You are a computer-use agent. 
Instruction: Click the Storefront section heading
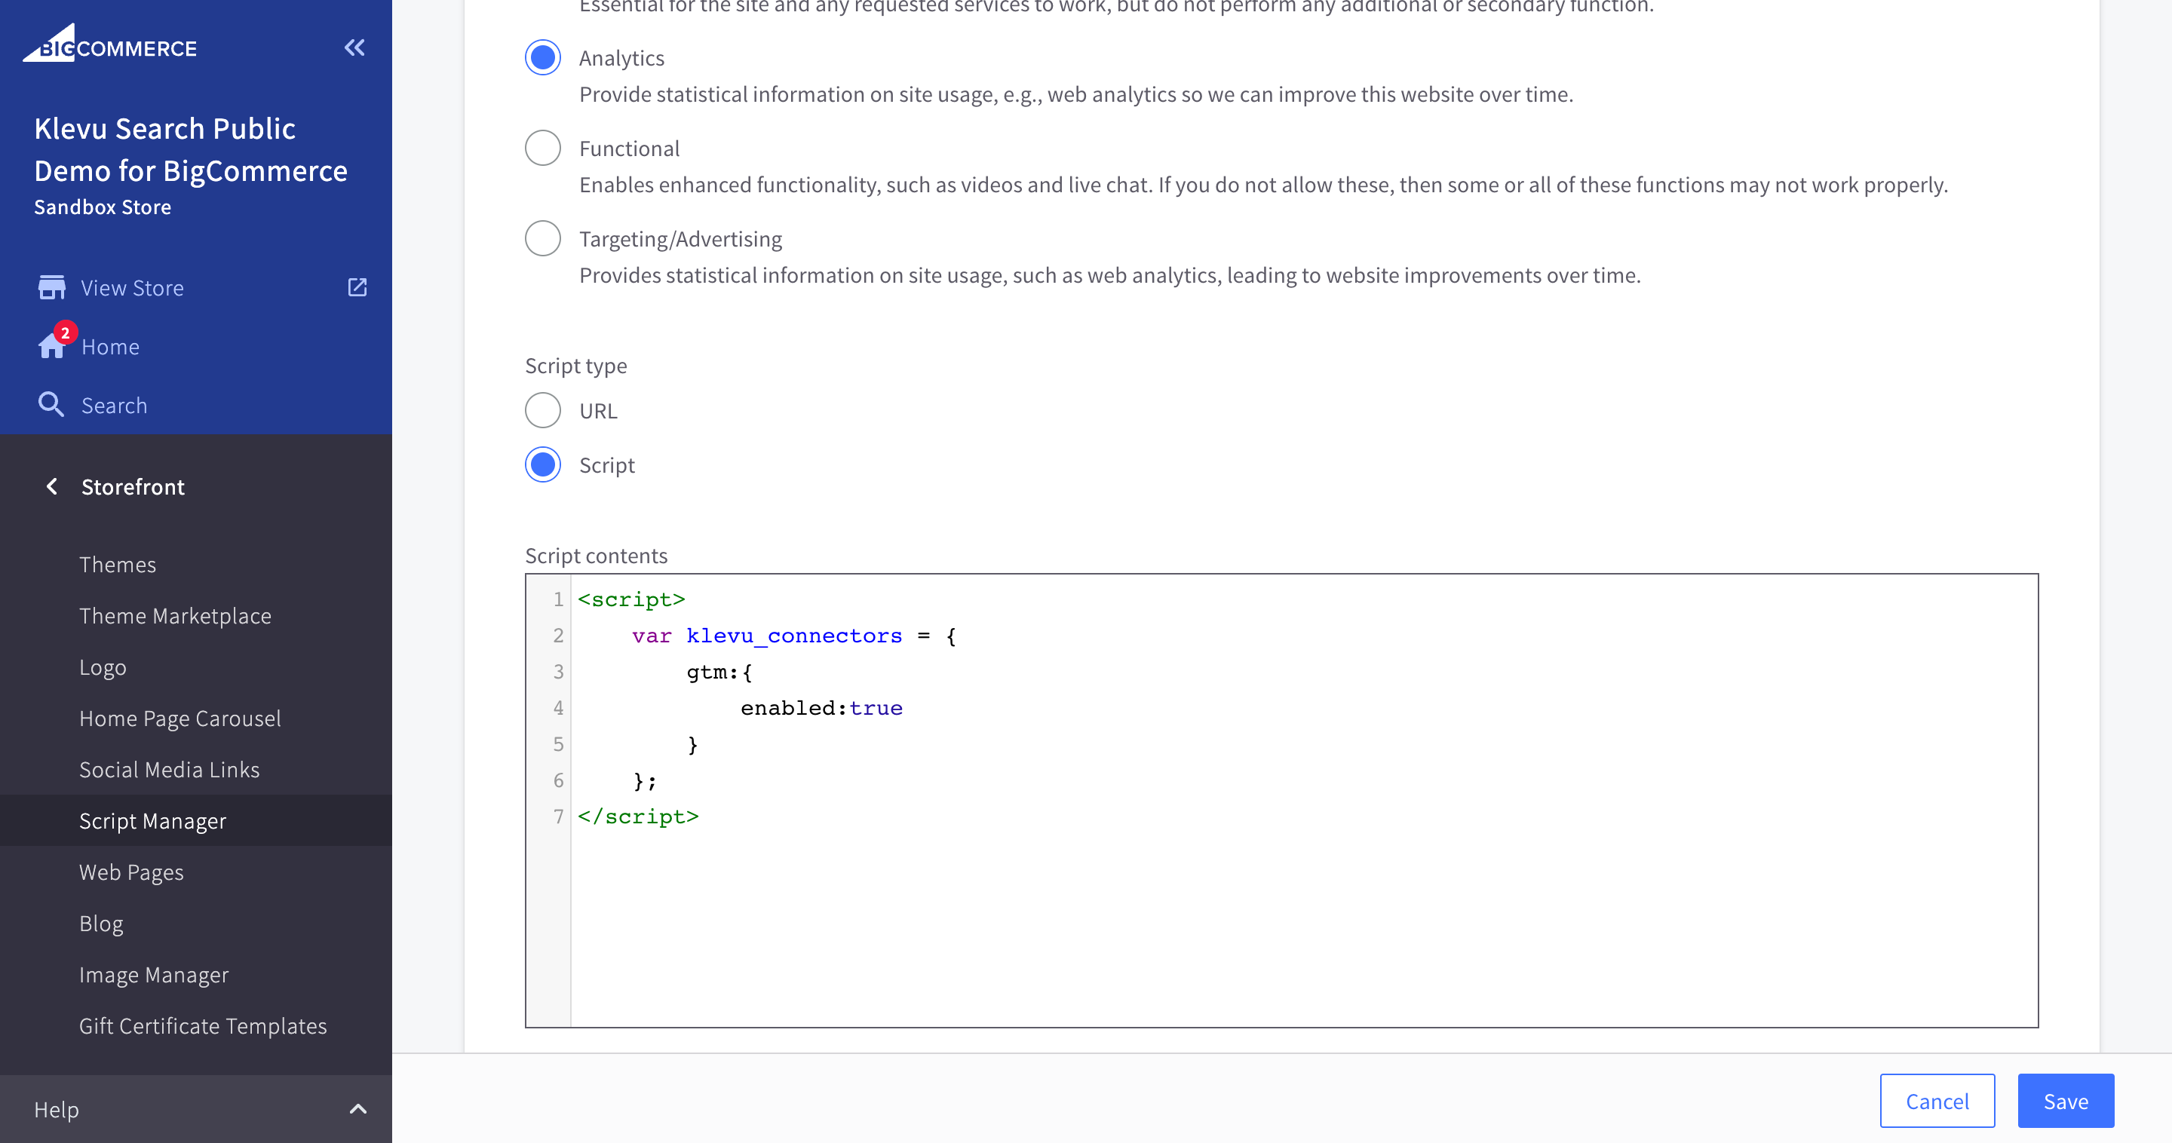pos(133,486)
